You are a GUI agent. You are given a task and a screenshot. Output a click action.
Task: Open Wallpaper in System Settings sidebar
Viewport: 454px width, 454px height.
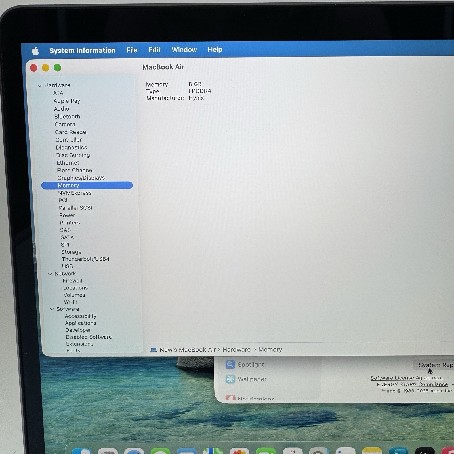(x=246, y=379)
